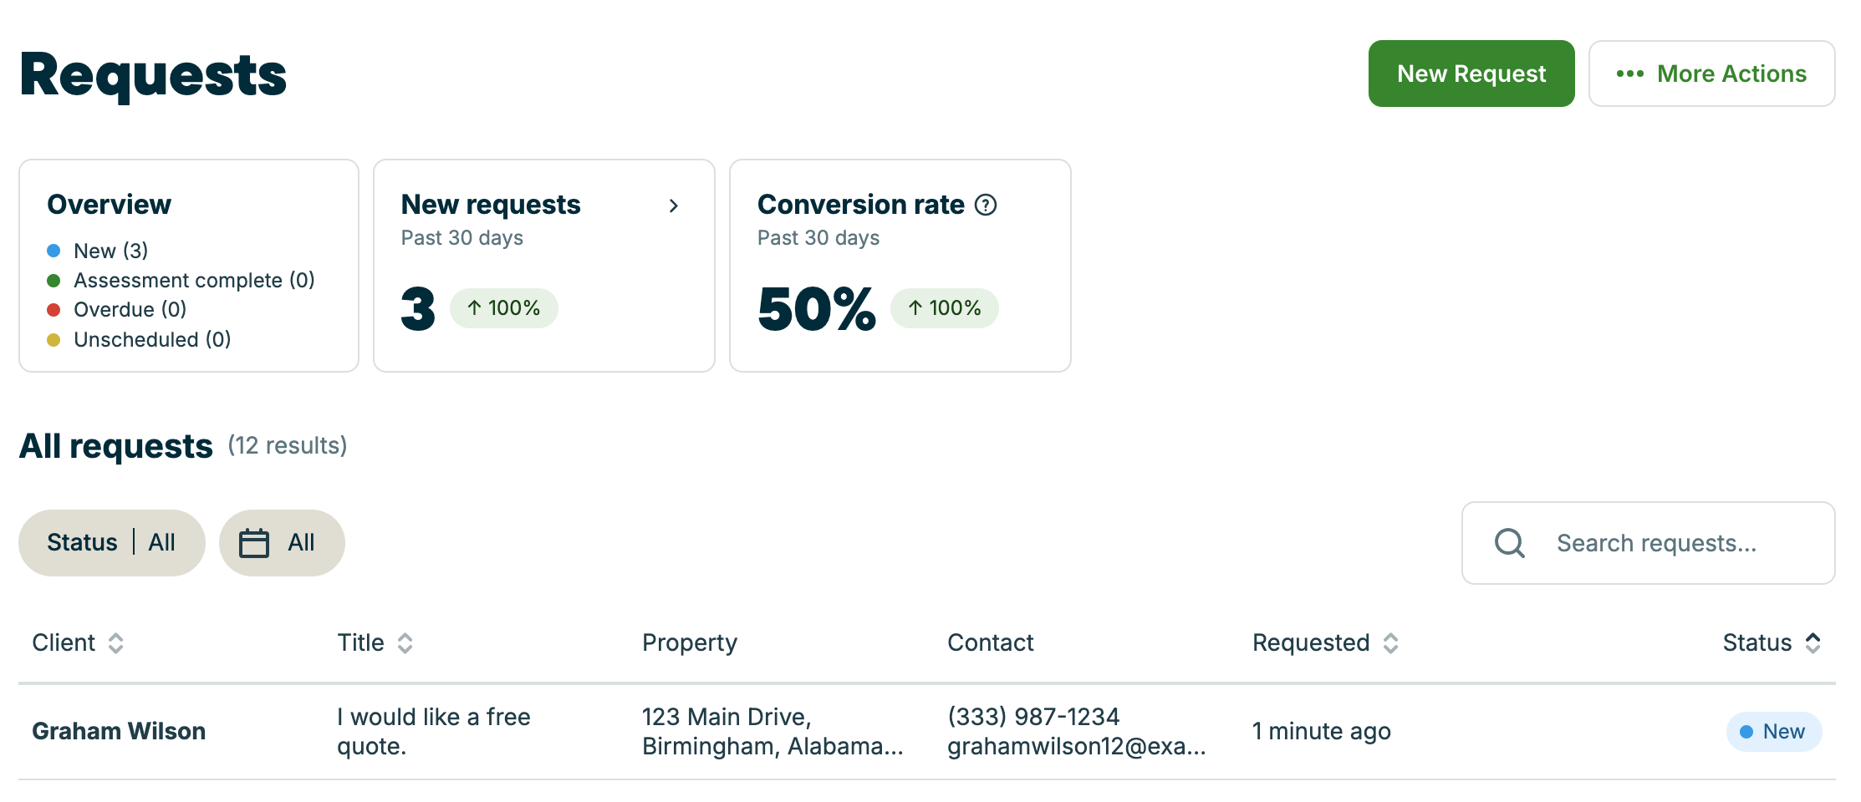Focus the Search requests input field
The height and width of the screenshot is (802, 1861).
pos(1648,543)
